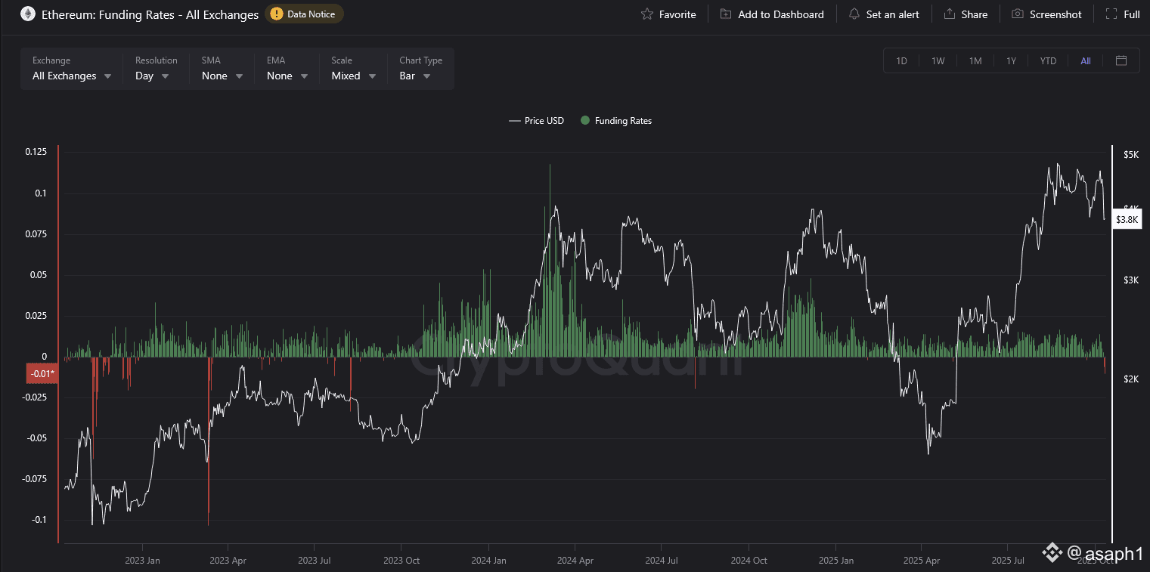This screenshot has height=572, width=1150.
Task: Click the Favorite star icon
Action: point(646,14)
